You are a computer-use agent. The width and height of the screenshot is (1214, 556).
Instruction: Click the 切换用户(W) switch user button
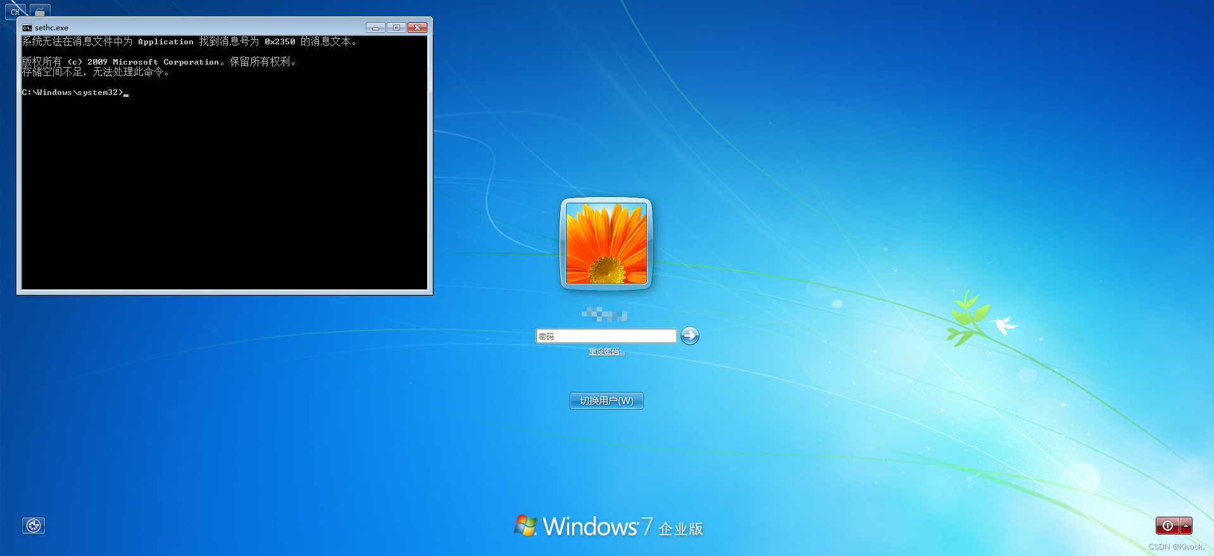coord(606,401)
